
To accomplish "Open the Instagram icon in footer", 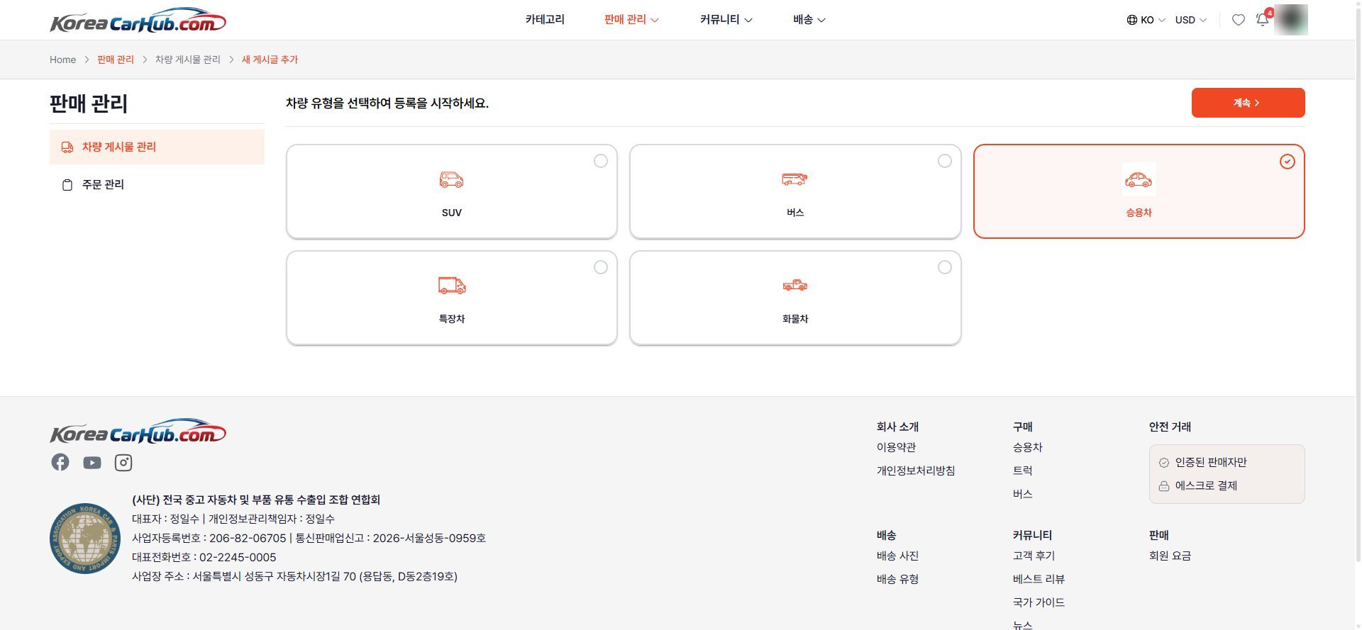I will (123, 463).
